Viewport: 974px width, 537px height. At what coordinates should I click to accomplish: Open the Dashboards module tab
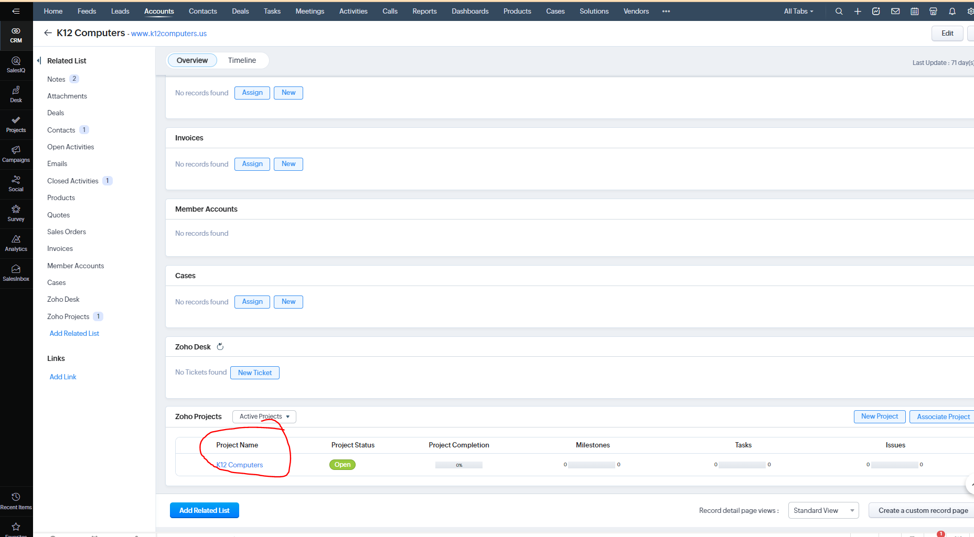[x=470, y=11]
